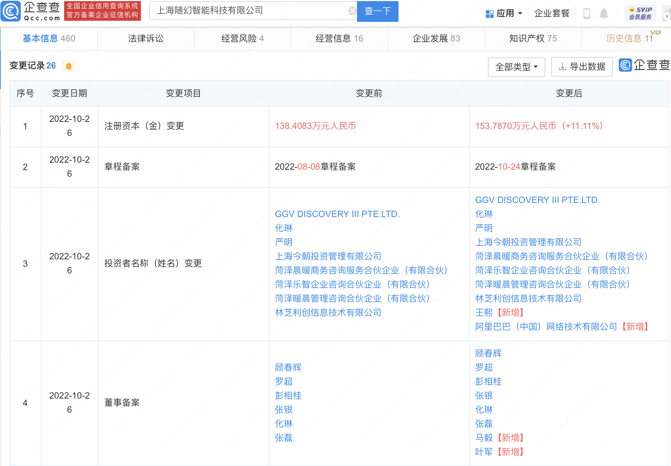Click the 应用 grid icon
Viewport: 671px width, 466px height.
(x=489, y=14)
